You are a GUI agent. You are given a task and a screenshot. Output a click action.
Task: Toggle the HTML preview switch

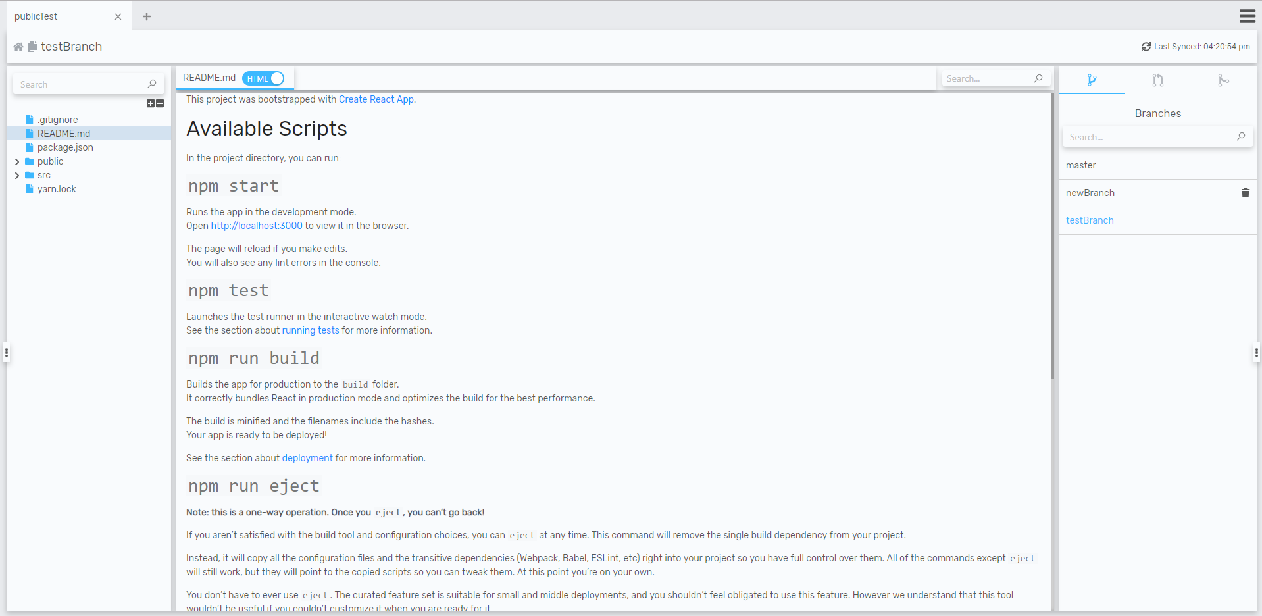(x=263, y=78)
